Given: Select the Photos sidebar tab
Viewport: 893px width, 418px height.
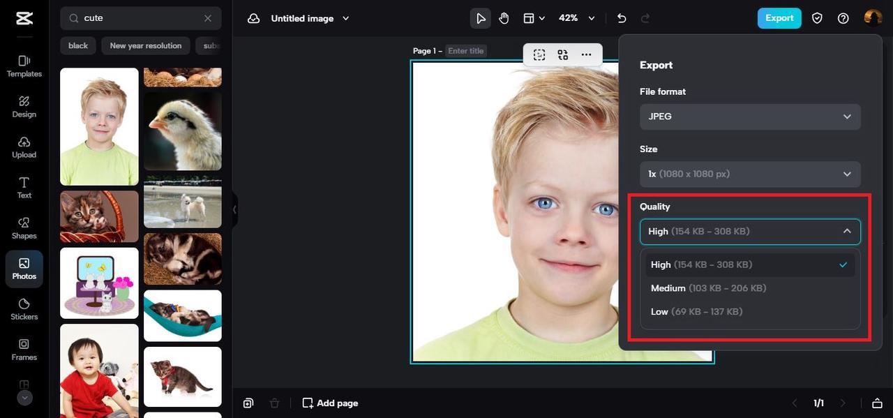Looking at the screenshot, I should (x=24, y=269).
